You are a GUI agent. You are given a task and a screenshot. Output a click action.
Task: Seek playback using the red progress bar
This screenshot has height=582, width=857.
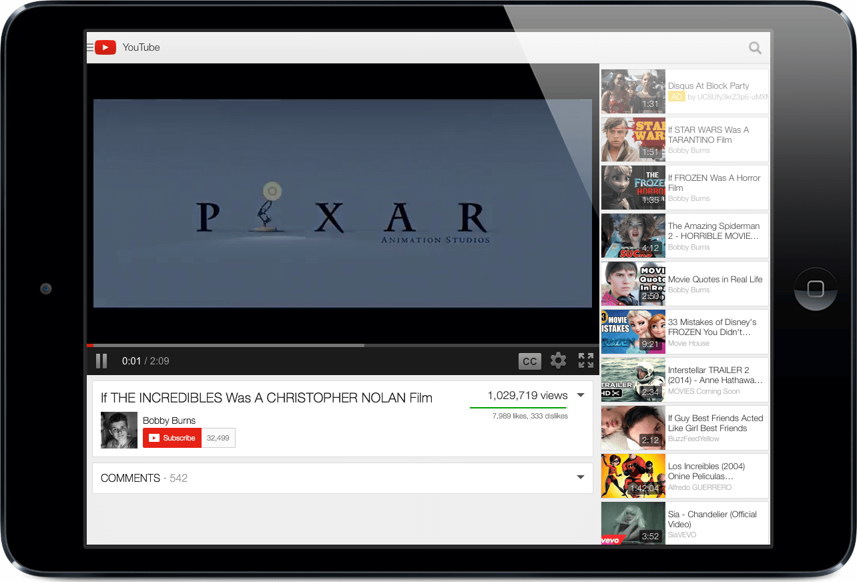pos(267,345)
